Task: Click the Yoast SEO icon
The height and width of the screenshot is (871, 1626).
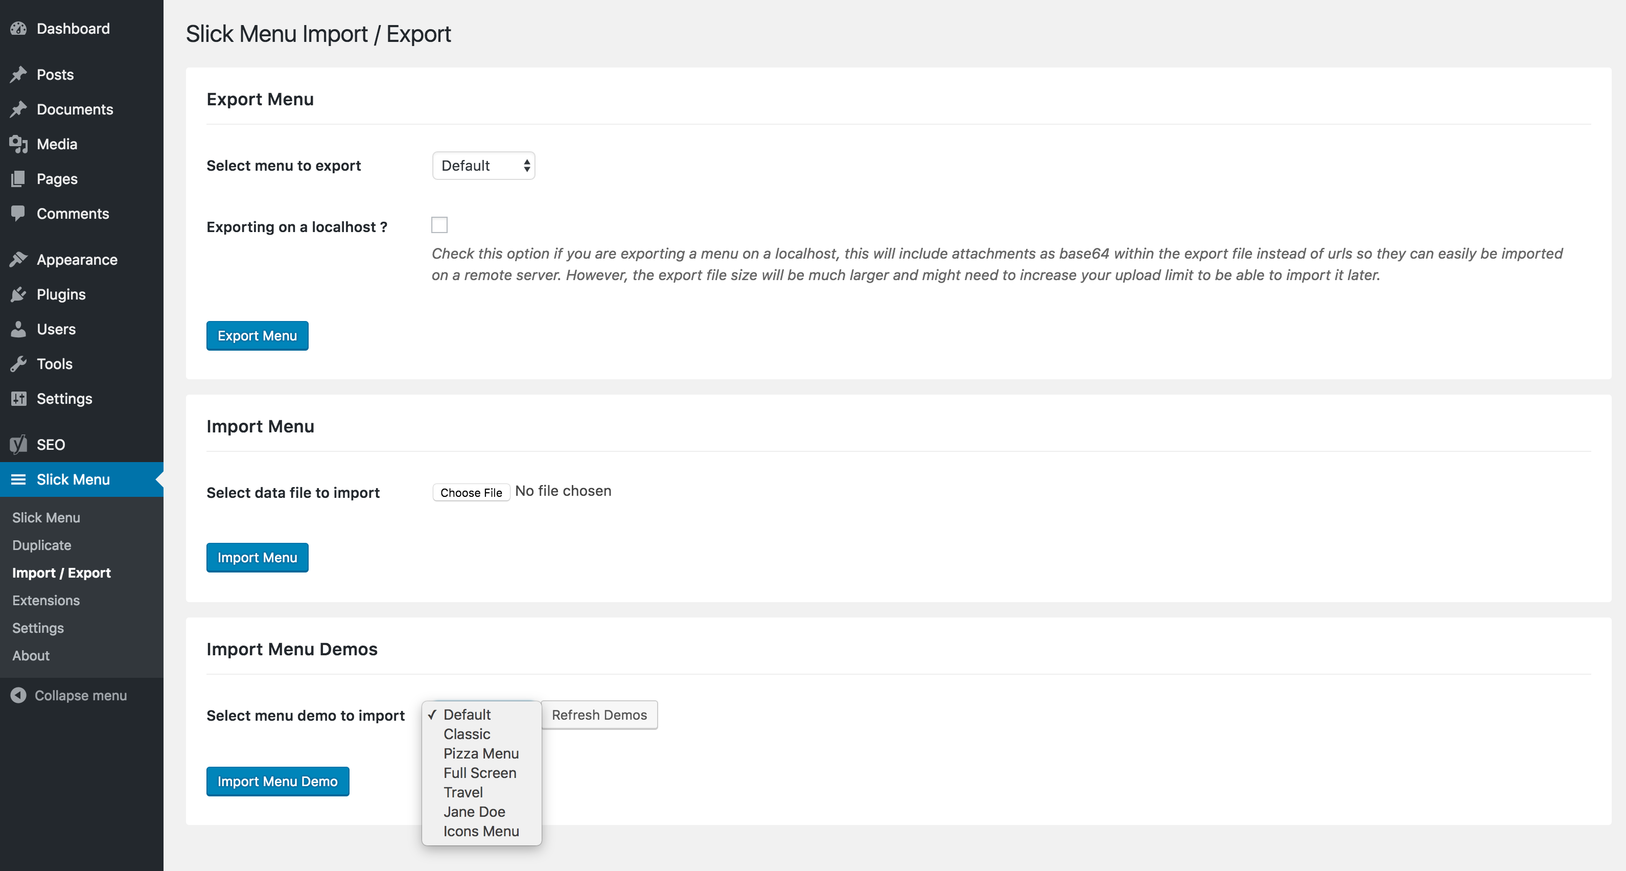Action: (x=18, y=445)
